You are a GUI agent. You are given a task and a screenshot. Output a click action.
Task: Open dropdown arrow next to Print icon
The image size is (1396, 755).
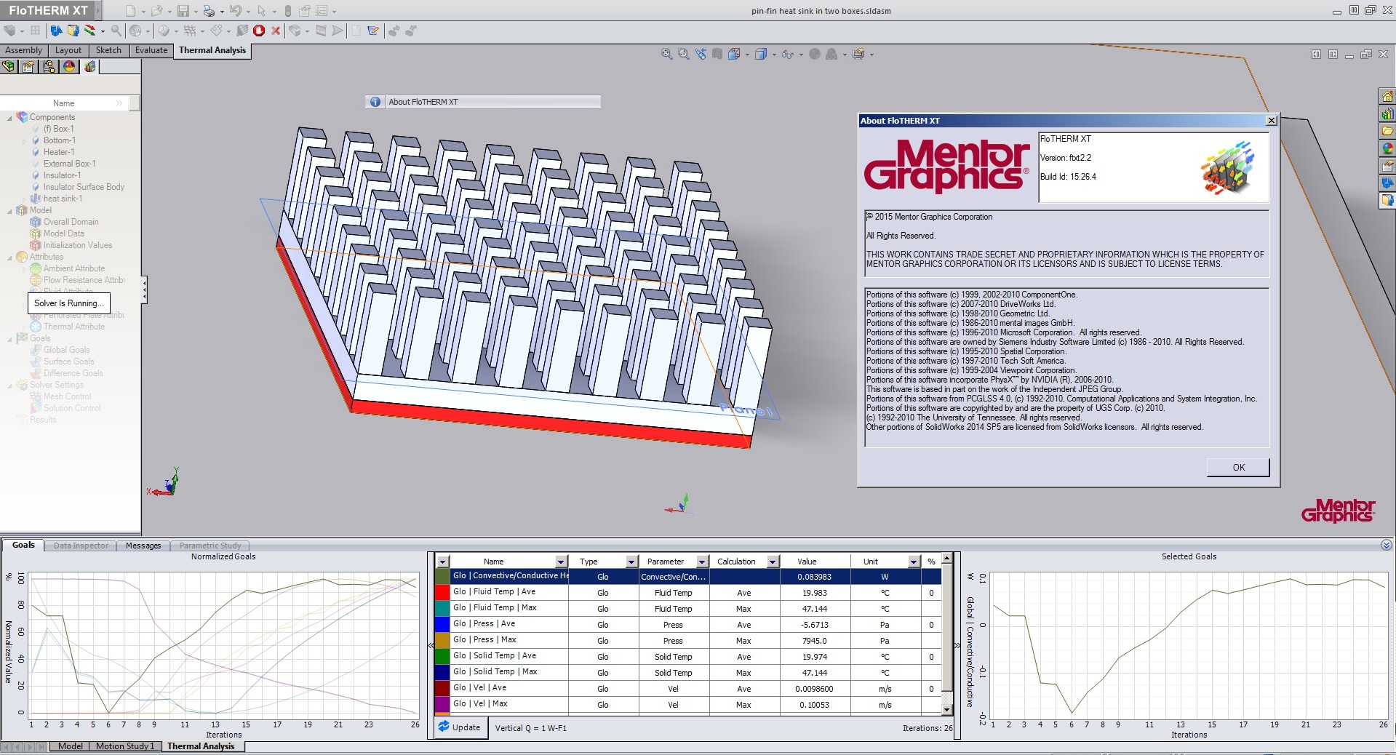(220, 12)
